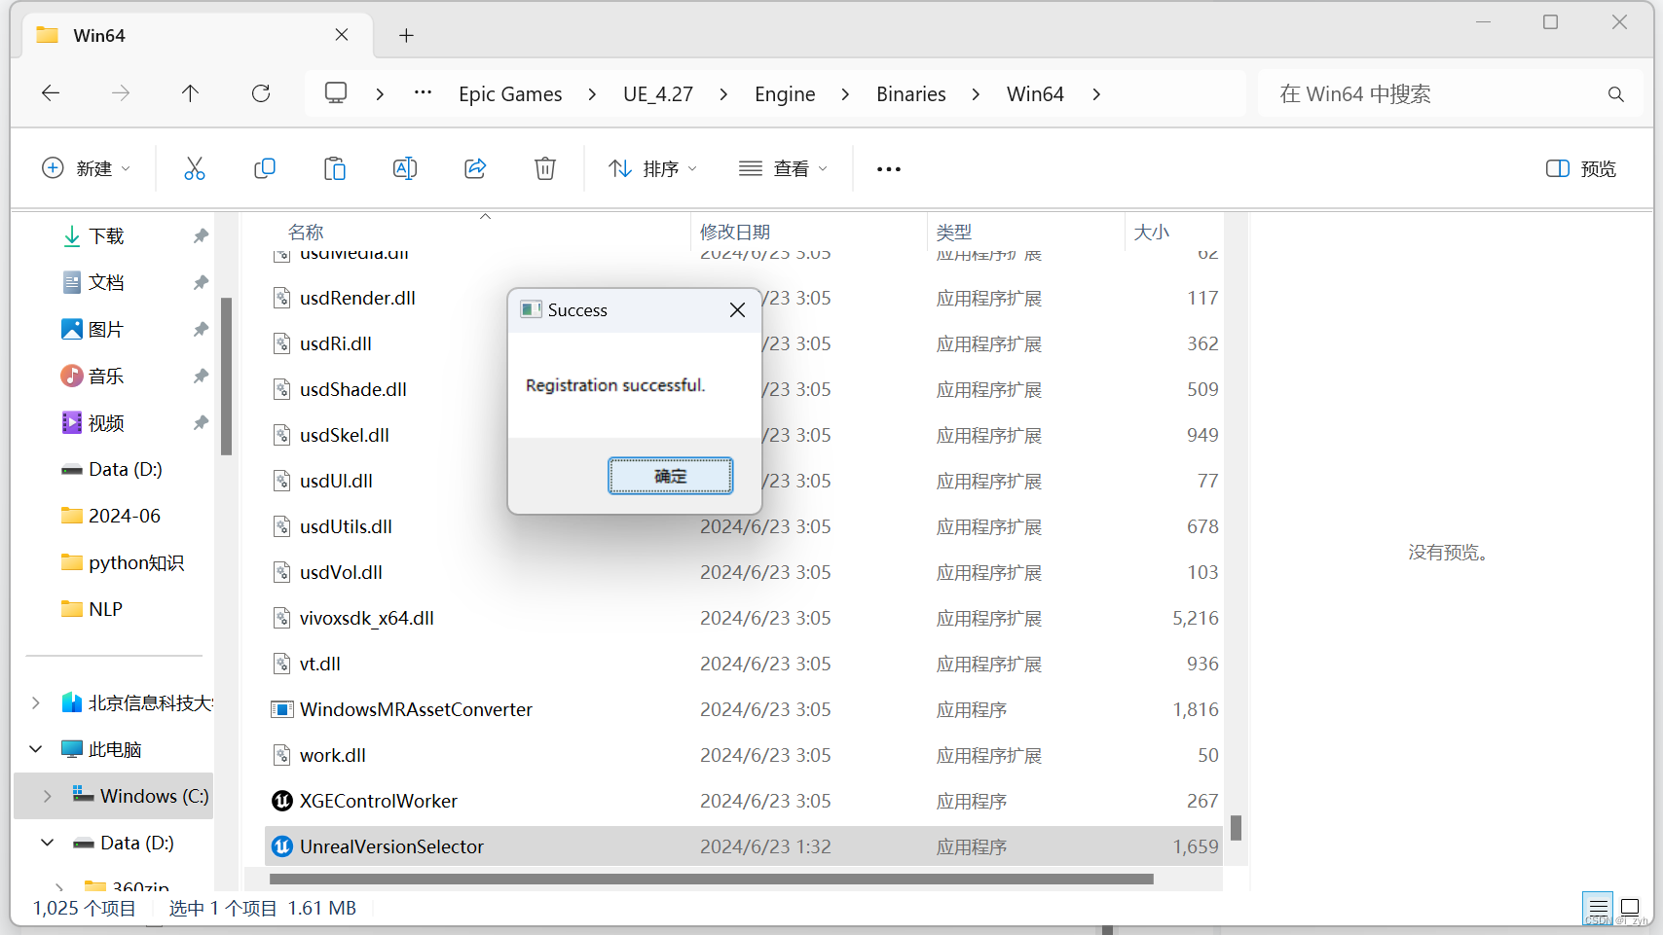Open the python知识 folder in sidebar
Image resolution: width=1663 pixels, height=935 pixels.
tap(123, 562)
